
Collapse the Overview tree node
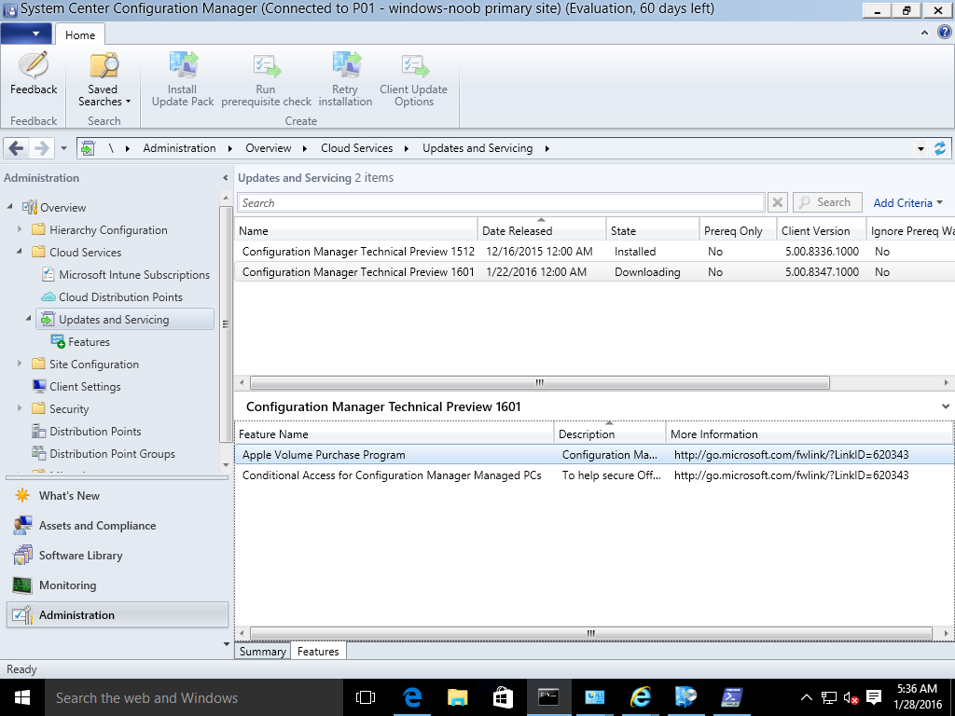(x=10, y=207)
